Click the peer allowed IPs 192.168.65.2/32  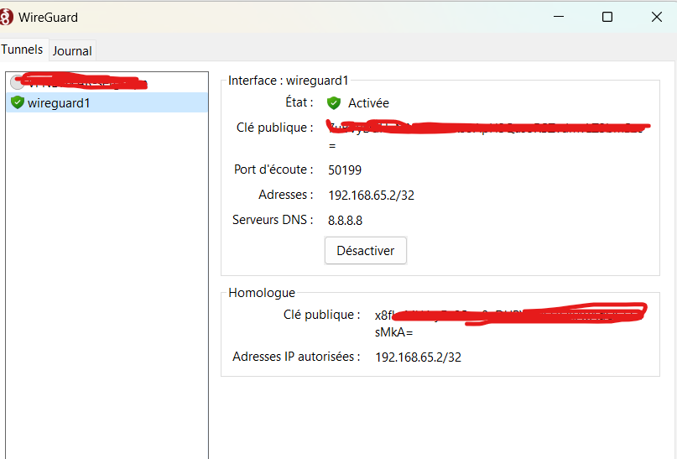(x=418, y=357)
